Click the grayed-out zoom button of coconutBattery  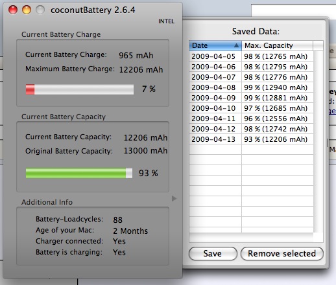point(40,10)
